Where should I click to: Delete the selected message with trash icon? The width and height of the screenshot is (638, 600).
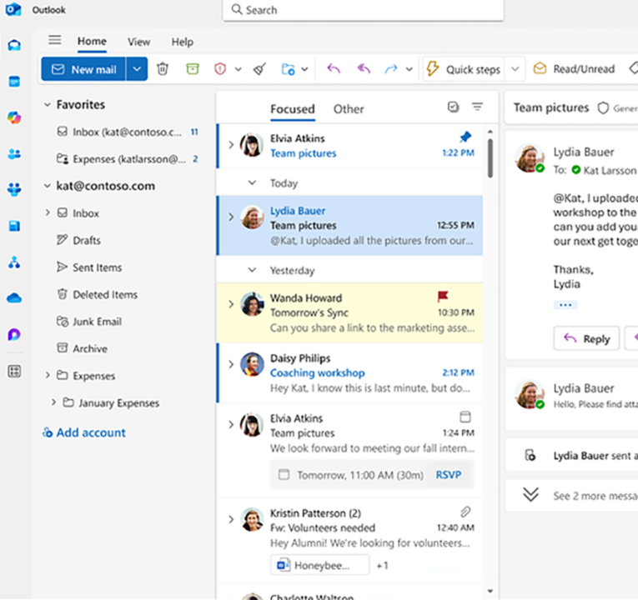pos(163,69)
